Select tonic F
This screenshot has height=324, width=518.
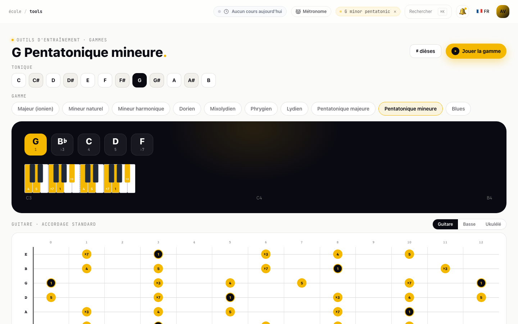point(105,80)
